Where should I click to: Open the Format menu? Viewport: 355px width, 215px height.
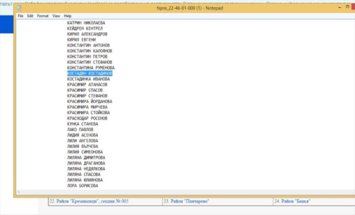(x=43, y=16)
